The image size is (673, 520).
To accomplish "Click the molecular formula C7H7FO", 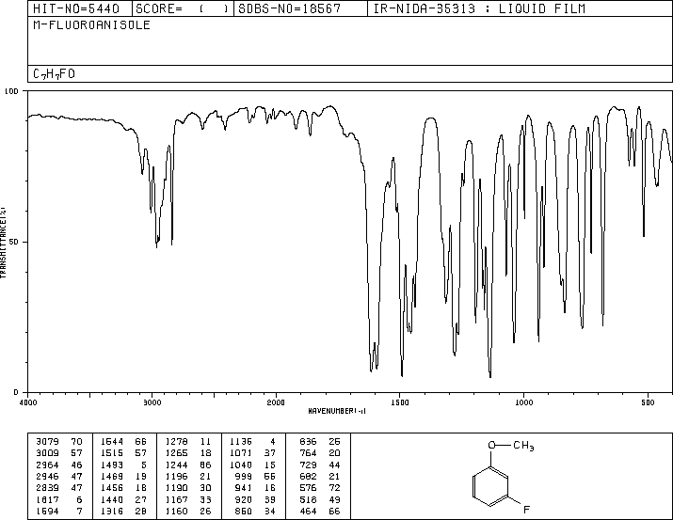I will coord(54,74).
